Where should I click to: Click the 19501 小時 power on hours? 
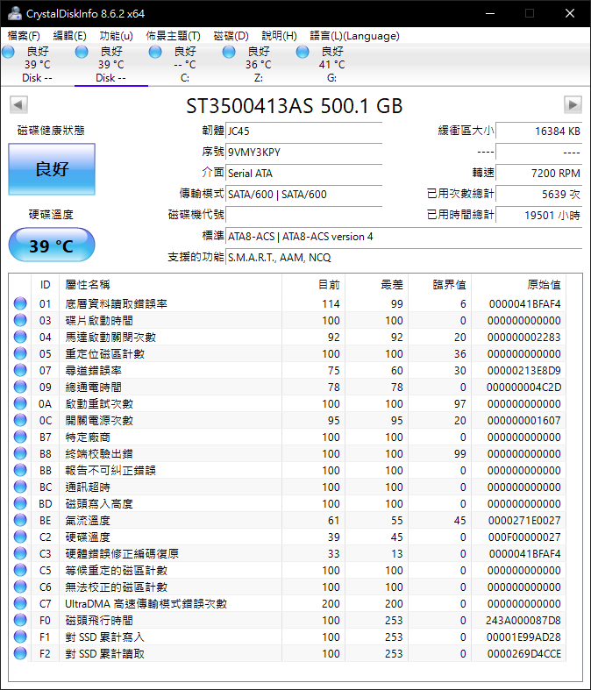(538, 215)
